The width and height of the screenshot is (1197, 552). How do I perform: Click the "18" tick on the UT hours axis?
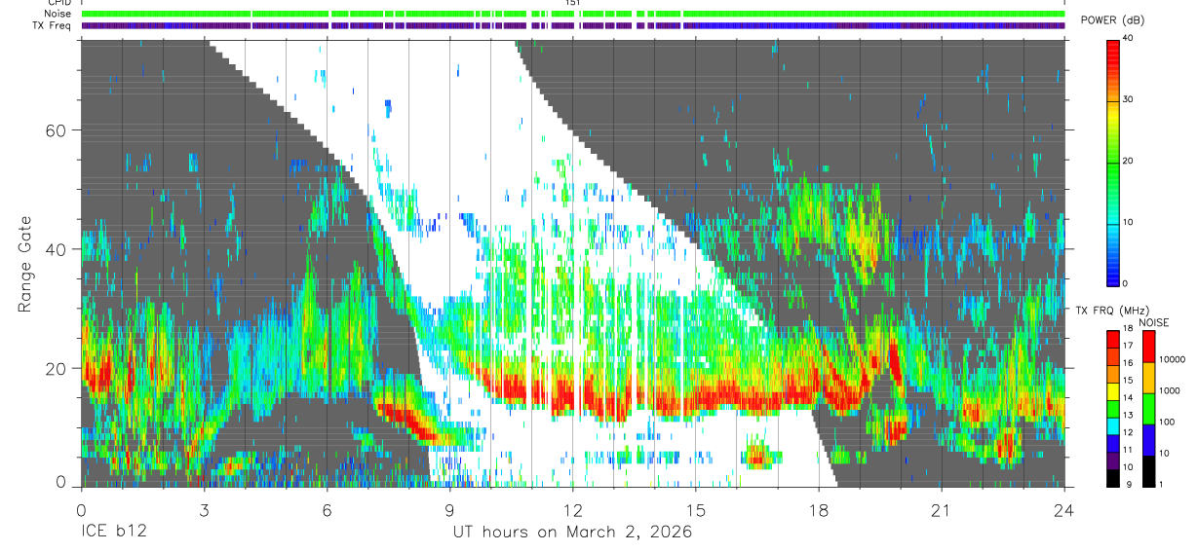[818, 510]
